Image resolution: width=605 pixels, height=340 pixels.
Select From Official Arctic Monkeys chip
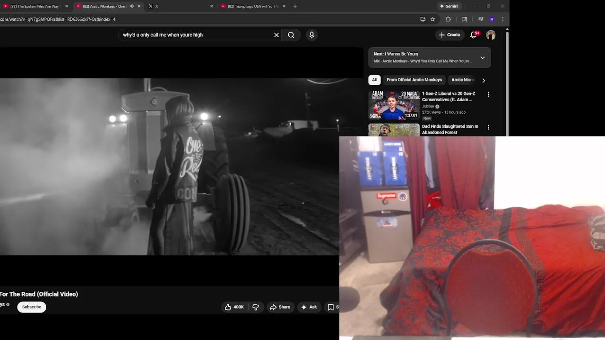tap(414, 80)
